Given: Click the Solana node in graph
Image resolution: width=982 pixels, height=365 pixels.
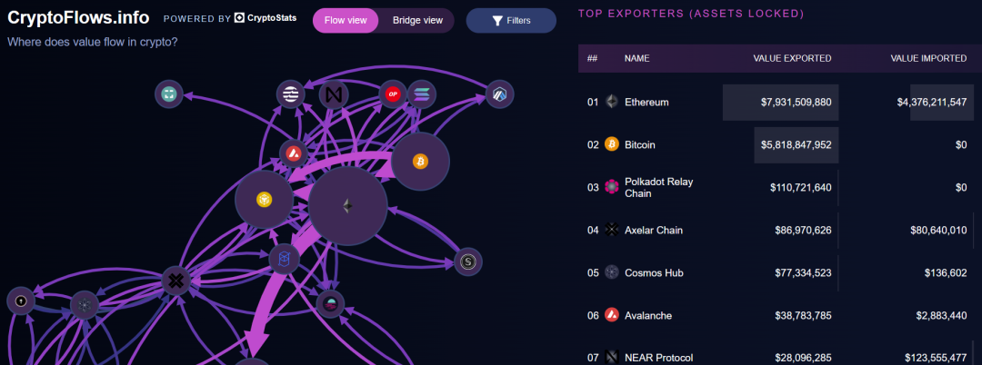Looking at the screenshot, I should pyautogui.click(x=422, y=94).
